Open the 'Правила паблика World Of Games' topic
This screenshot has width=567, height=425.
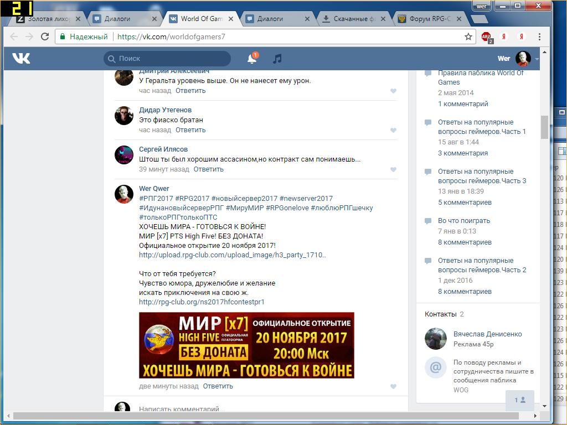pos(481,77)
